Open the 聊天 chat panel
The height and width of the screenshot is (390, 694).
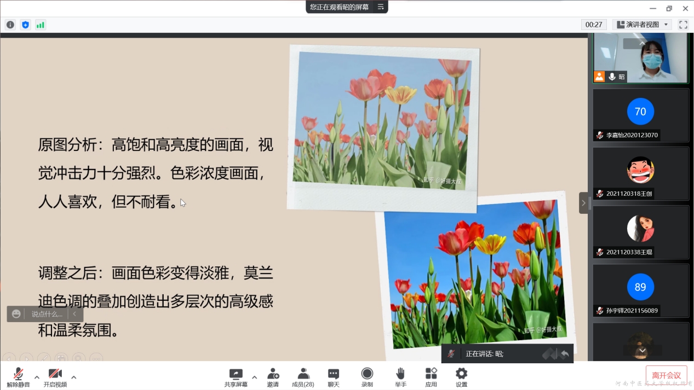334,376
